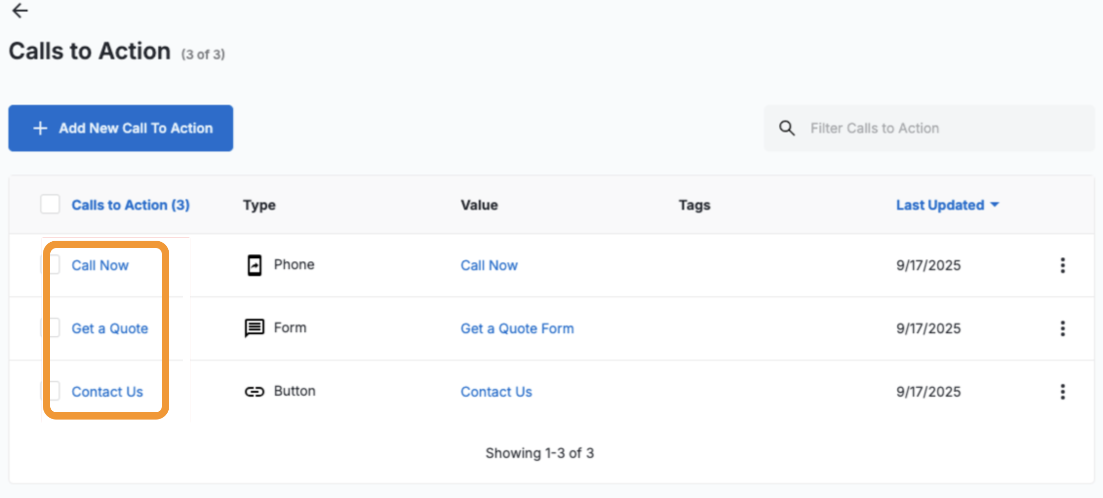Toggle the select-all checkbox in header

pos(50,205)
